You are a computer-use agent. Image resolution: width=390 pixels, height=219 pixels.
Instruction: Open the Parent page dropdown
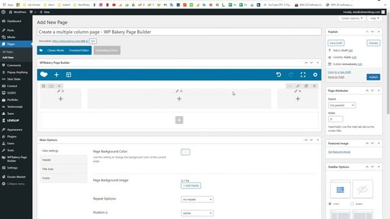(x=342, y=105)
